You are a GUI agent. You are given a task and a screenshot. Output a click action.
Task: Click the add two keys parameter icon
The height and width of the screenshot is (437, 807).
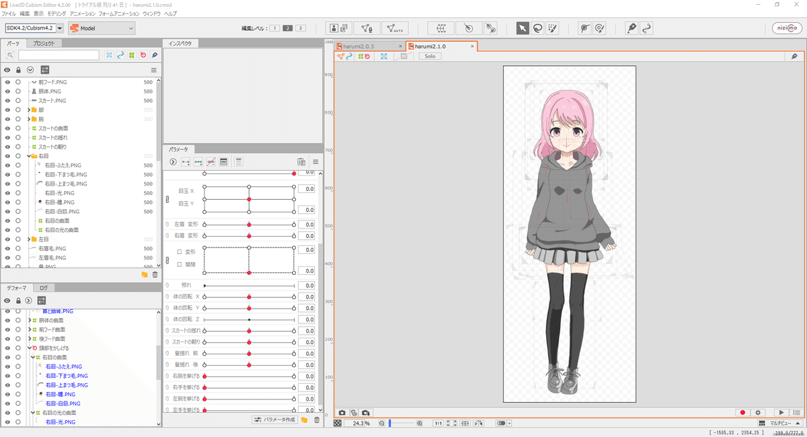tap(186, 162)
